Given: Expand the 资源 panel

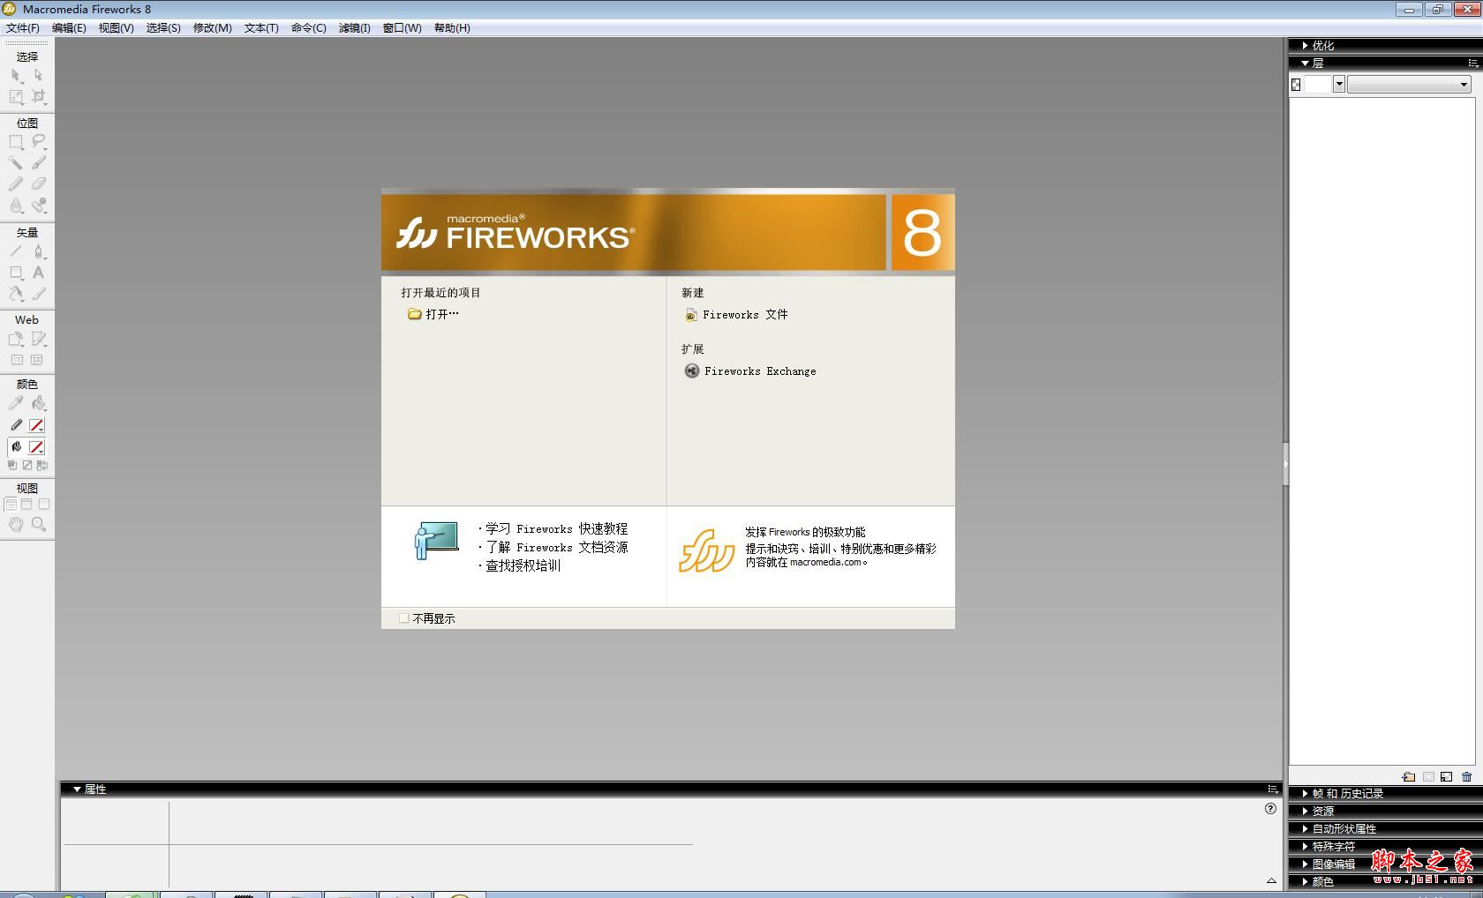Looking at the screenshot, I should tap(1306, 812).
